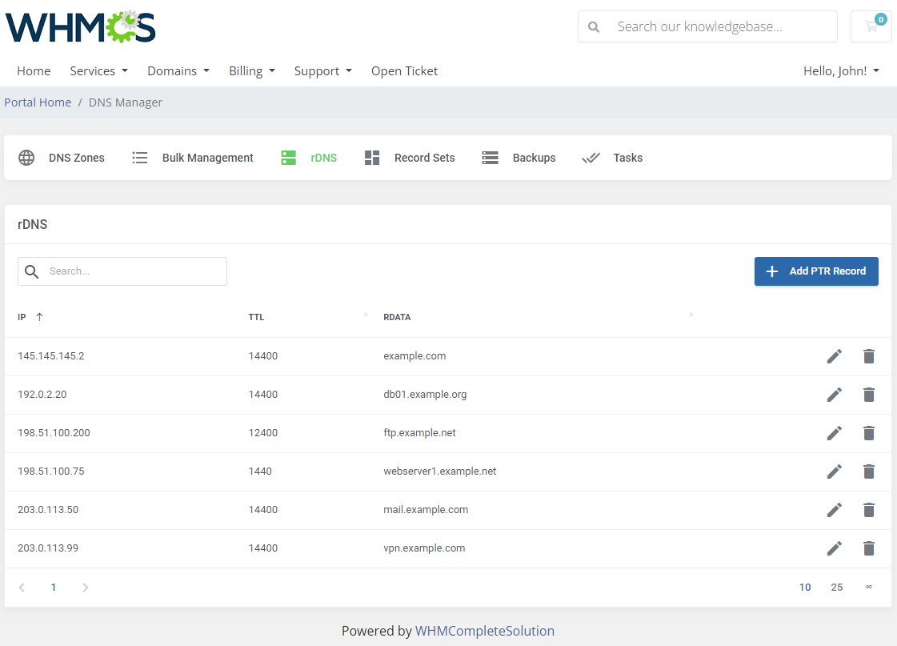Switch to the Tasks tab
The width and height of the screenshot is (897, 646).
(x=612, y=158)
